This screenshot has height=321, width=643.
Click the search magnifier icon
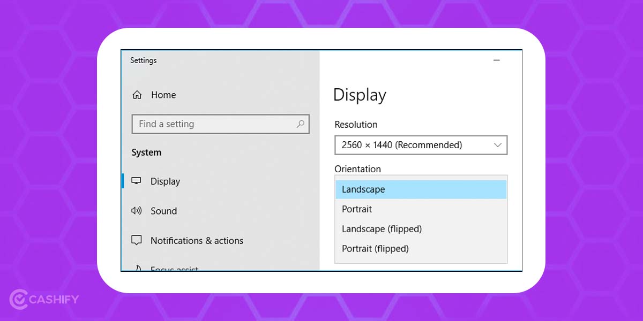(x=301, y=124)
